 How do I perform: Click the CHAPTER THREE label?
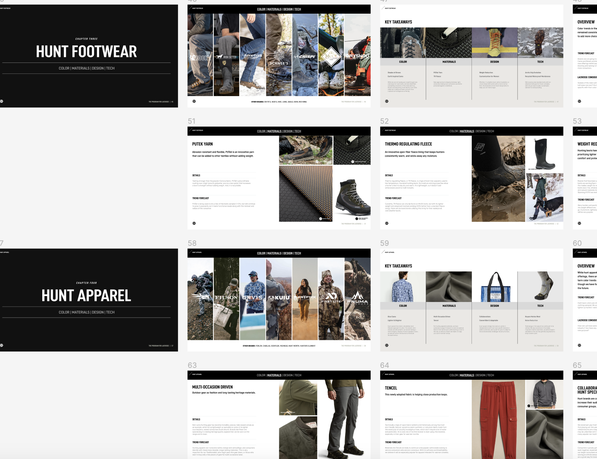[87, 39]
